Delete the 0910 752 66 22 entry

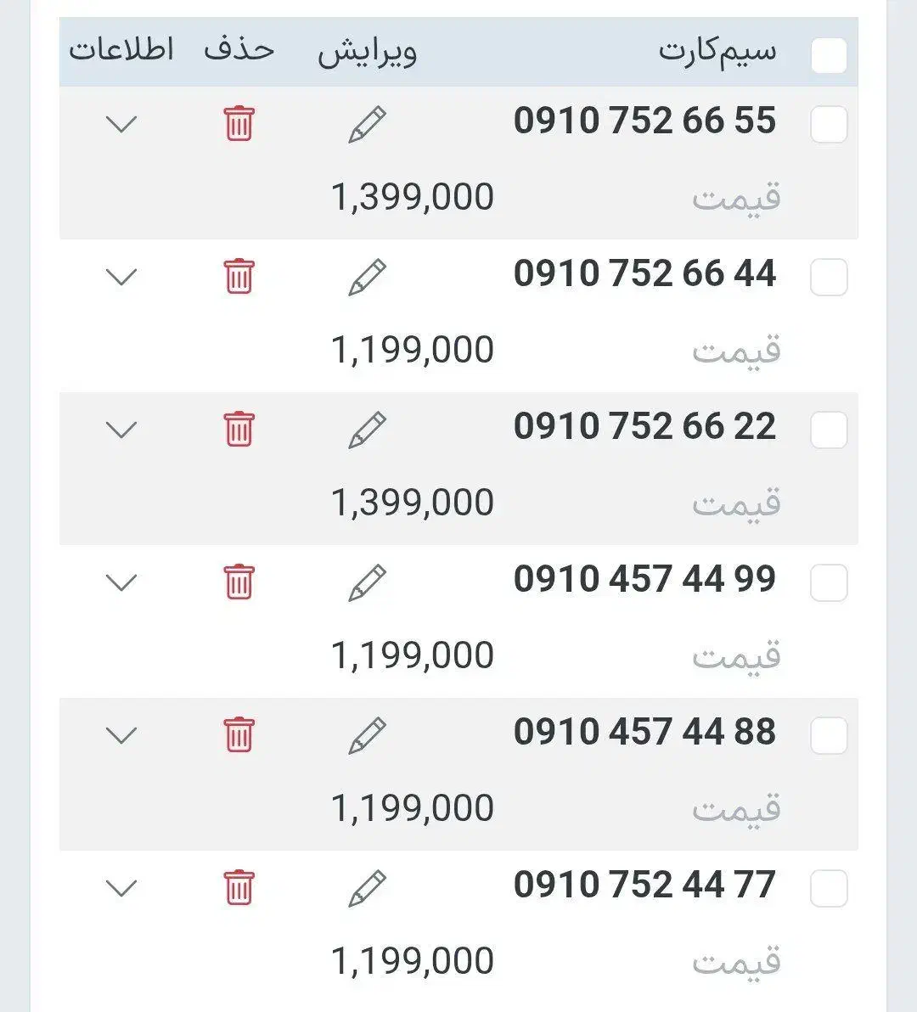[239, 430]
